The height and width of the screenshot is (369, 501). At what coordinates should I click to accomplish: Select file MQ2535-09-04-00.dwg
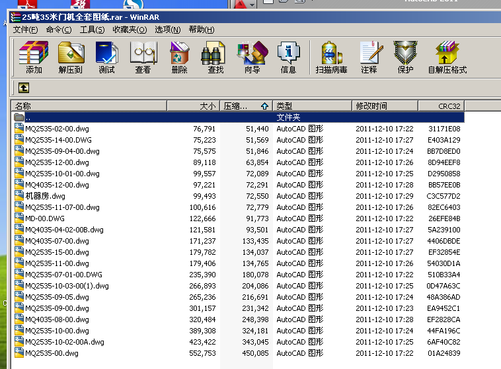(239, 151)
